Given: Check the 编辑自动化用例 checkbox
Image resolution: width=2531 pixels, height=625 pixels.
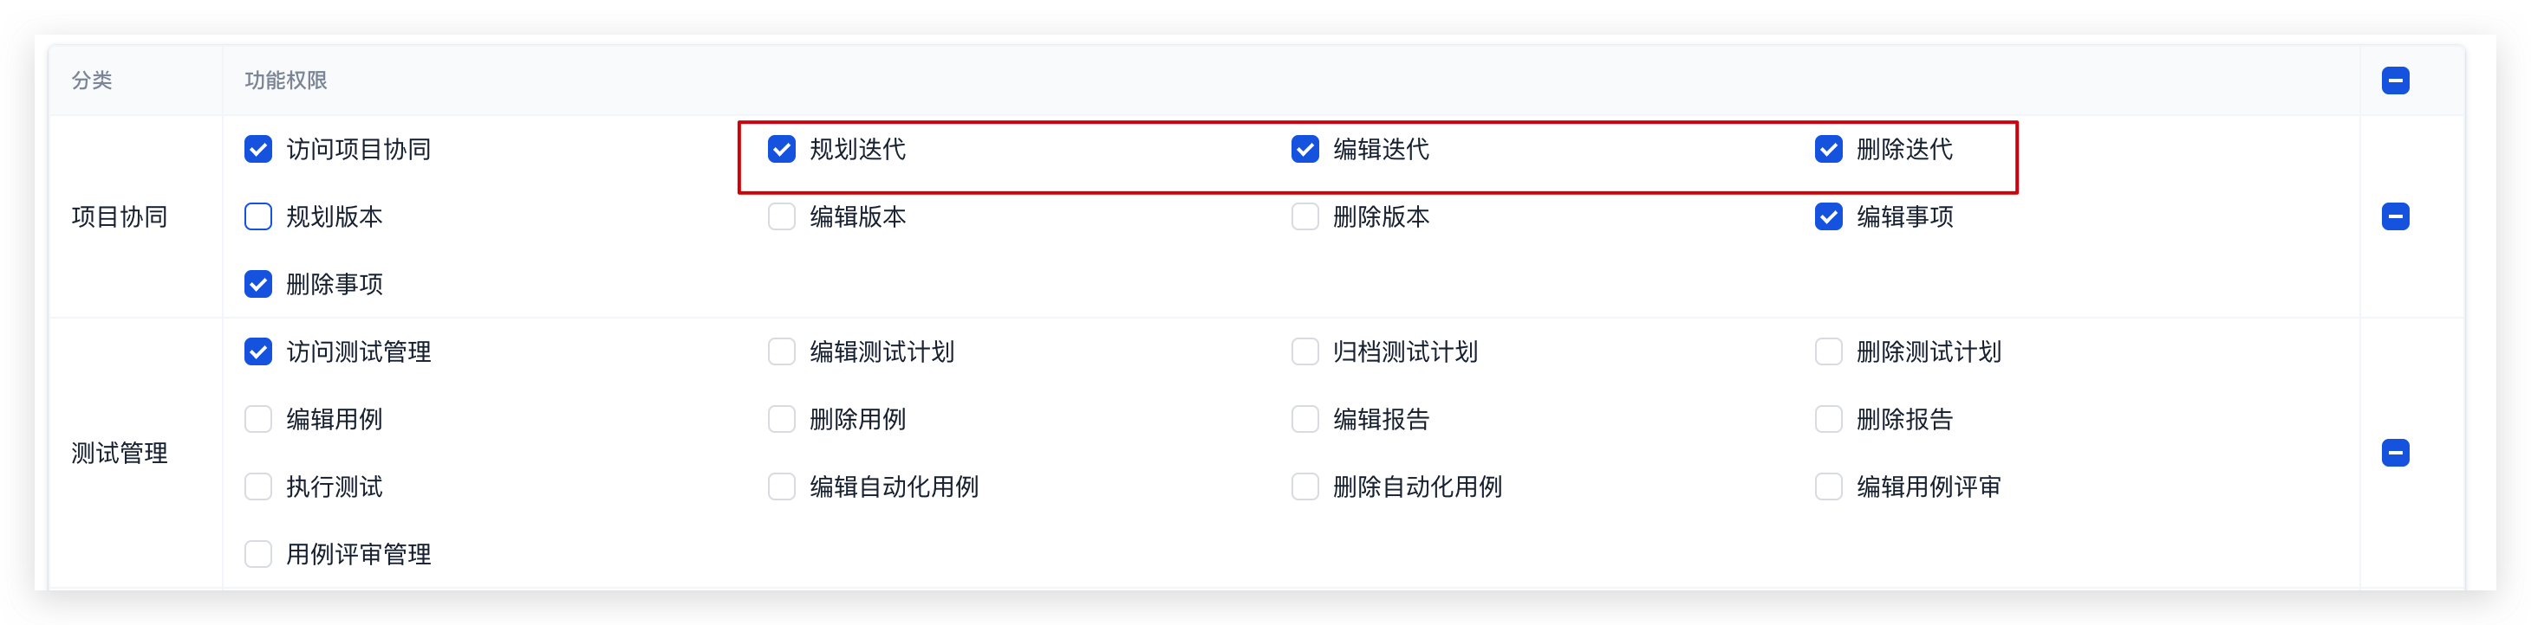Looking at the screenshot, I should point(781,486).
